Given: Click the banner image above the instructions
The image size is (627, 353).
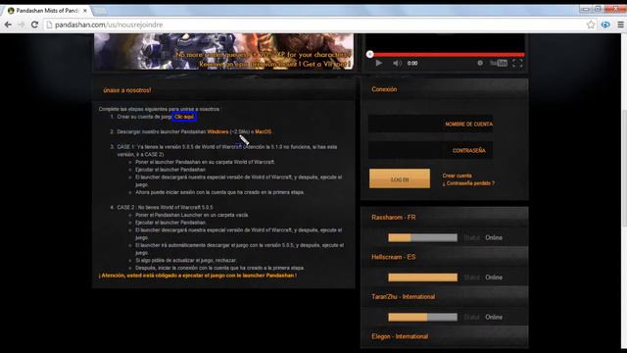Looking at the screenshot, I should tap(224, 51).
